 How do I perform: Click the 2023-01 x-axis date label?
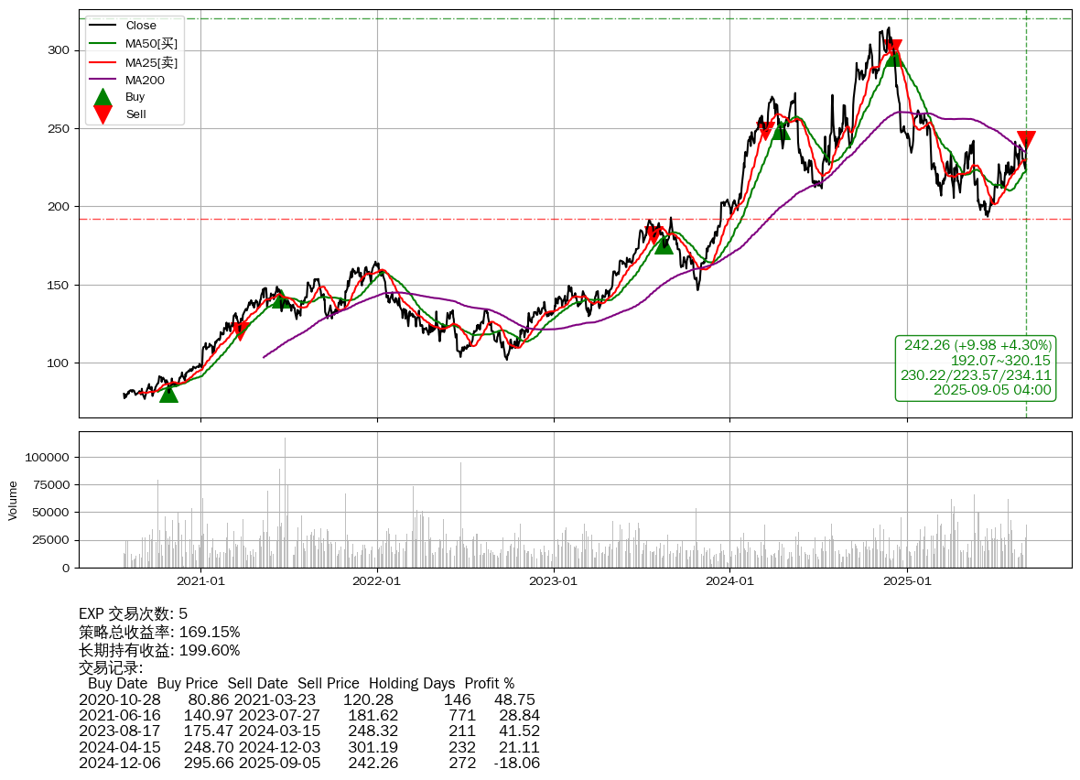[x=554, y=580]
